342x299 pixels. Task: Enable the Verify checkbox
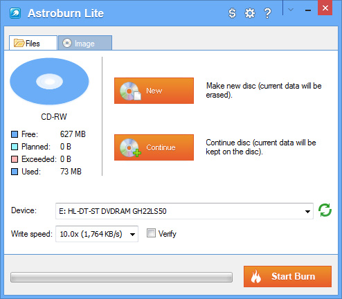coord(151,233)
